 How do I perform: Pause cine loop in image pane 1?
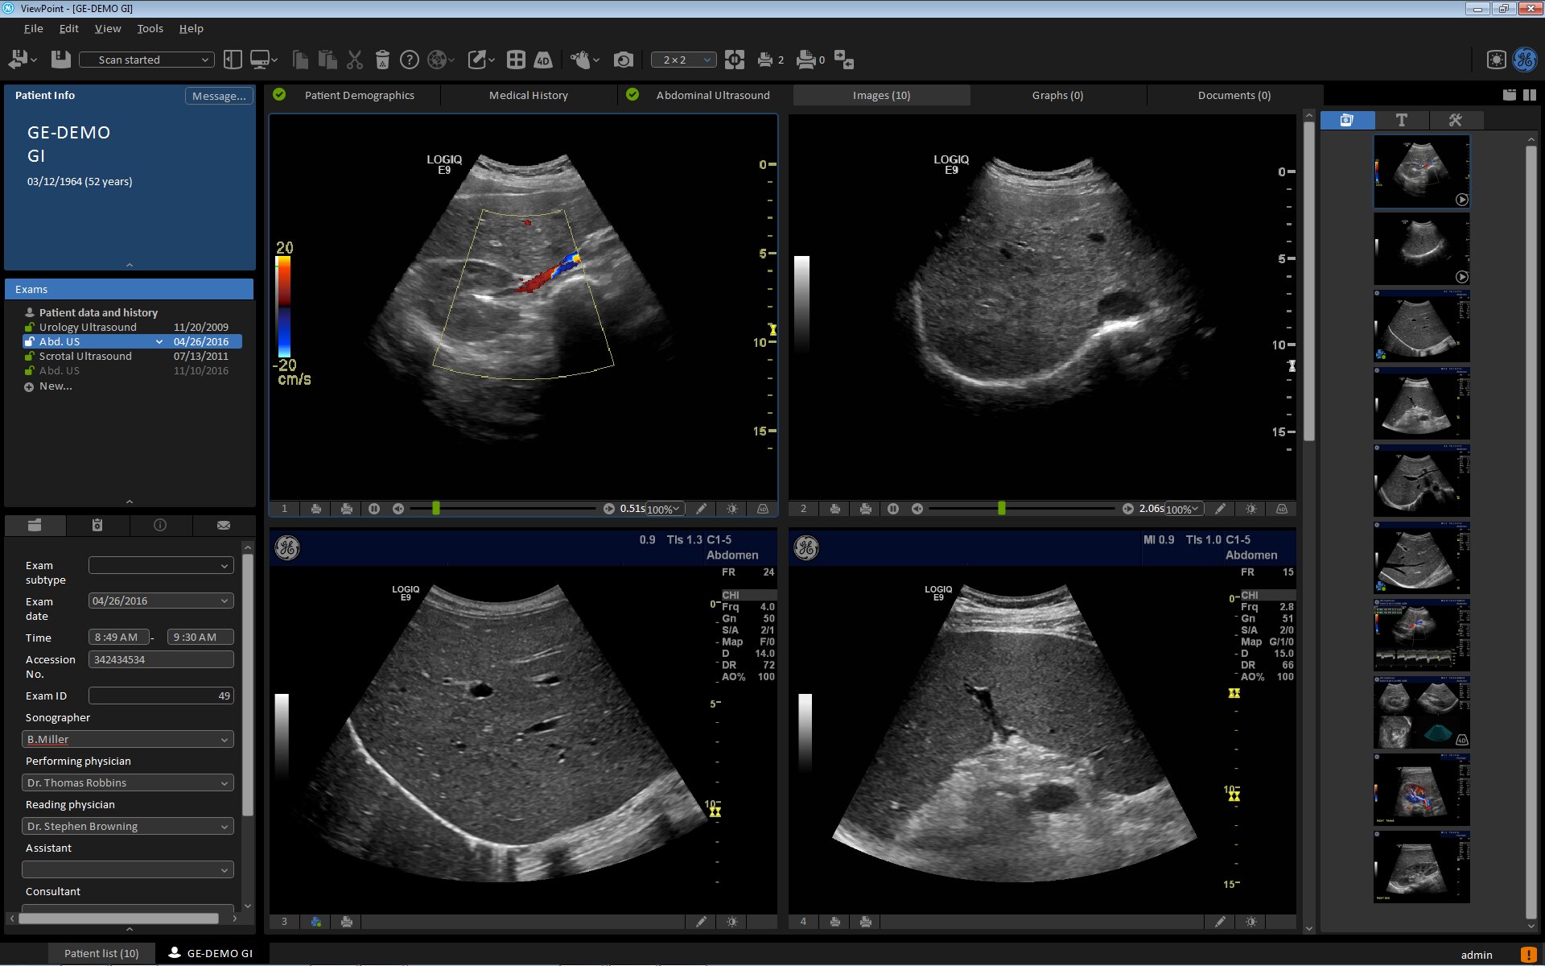[374, 509]
